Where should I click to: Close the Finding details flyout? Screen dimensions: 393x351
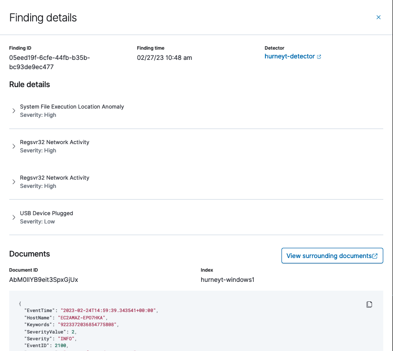pos(378,18)
